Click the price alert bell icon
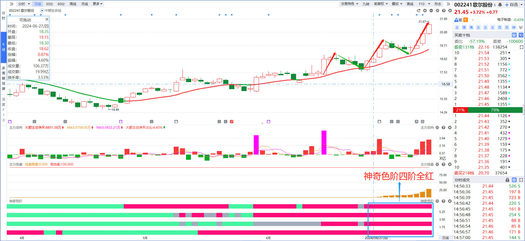 (500, 5)
